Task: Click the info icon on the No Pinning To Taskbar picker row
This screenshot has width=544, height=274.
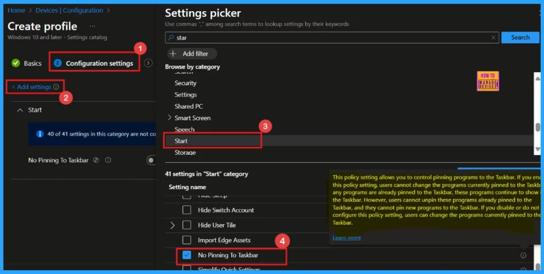Action: tap(523, 255)
